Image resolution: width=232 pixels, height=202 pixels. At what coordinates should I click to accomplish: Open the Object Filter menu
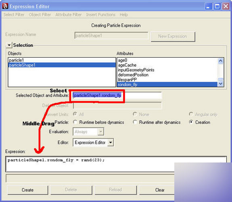coord(40,15)
